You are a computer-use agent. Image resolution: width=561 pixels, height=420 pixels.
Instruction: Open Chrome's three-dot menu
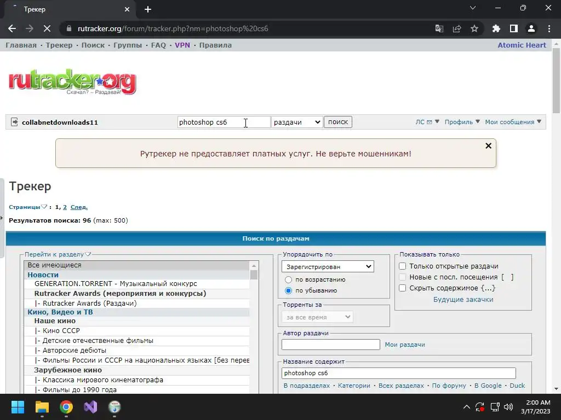[549, 28]
